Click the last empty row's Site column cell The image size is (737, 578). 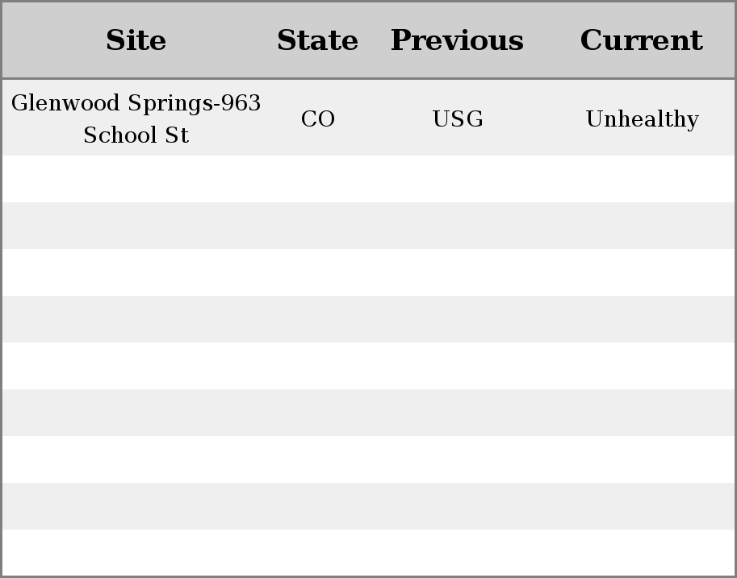136,553
